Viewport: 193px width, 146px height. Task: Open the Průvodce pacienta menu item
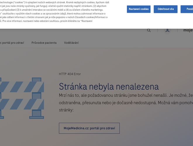click(x=44, y=43)
